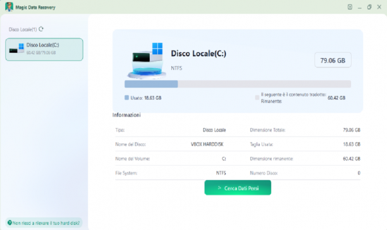The image size is (387, 230).
Task: Click the small drive icon in sidebar
Action: [x=16, y=49]
